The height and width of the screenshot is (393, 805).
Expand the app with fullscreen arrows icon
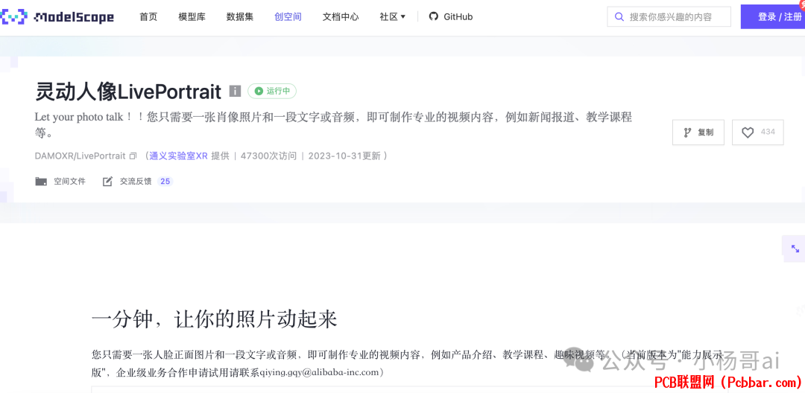(x=795, y=249)
